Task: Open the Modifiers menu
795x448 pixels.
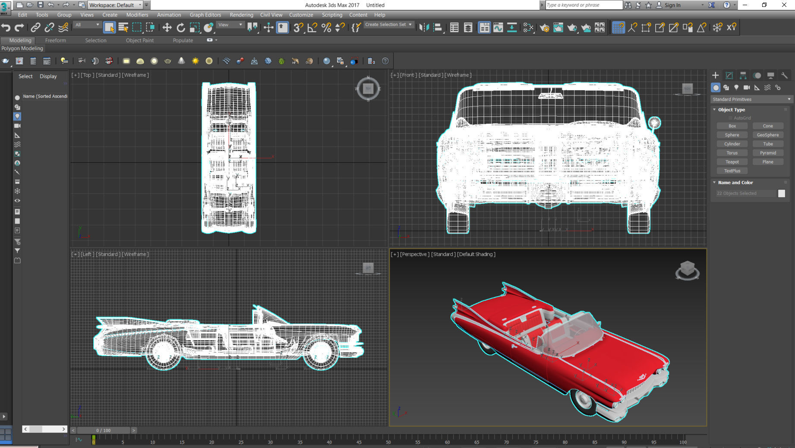Action: click(137, 15)
